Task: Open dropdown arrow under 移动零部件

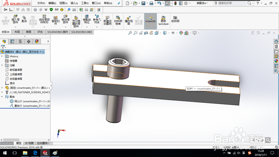Action: 66,27
